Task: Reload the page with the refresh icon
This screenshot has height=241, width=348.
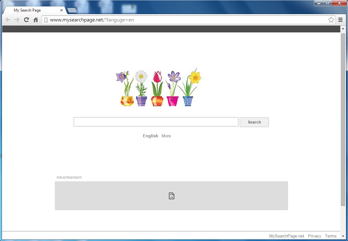Action: [x=26, y=20]
